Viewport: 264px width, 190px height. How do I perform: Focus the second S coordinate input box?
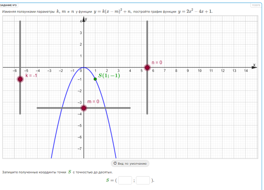coord(143,180)
